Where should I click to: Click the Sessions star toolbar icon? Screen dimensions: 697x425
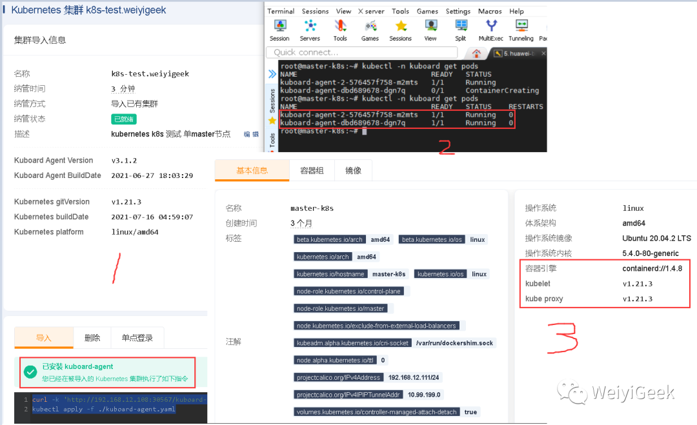point(401,30)
